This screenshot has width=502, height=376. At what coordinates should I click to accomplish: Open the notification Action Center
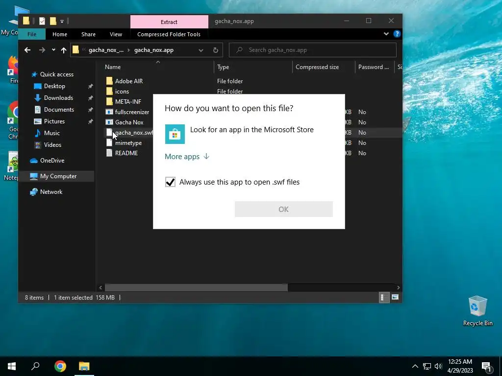click(487, 366)
